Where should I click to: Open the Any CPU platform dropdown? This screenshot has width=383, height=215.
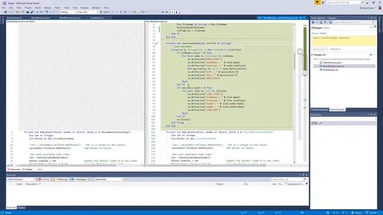tap(88, 12)
